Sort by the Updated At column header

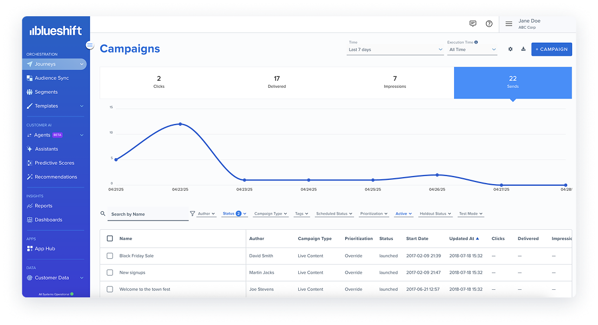click(463, 238)
